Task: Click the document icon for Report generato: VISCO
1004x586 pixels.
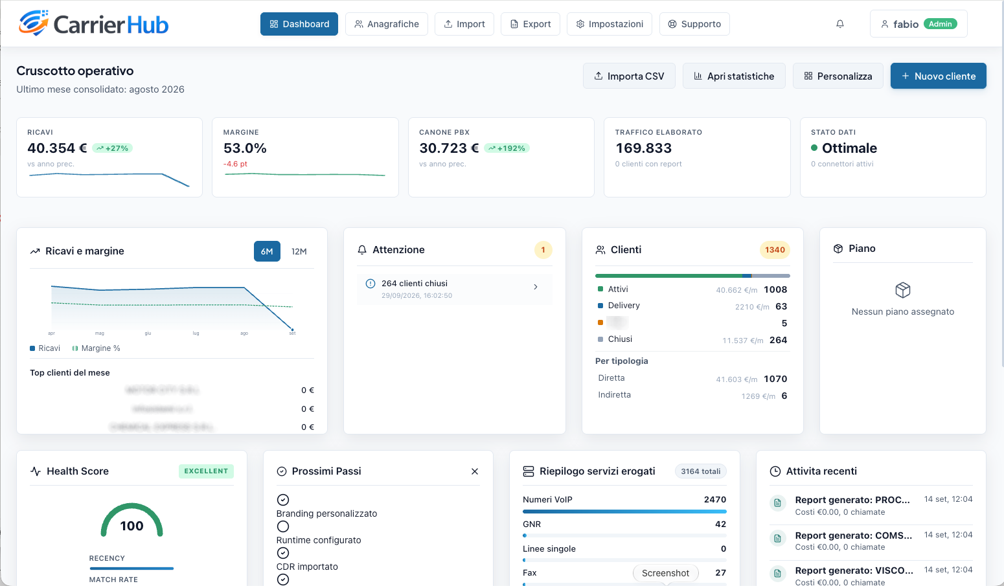Action: 777,574
